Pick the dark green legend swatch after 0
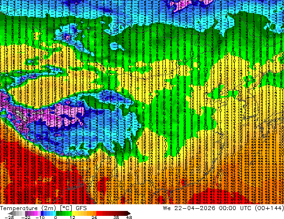284x219 pixels. (x=57, y=213)
